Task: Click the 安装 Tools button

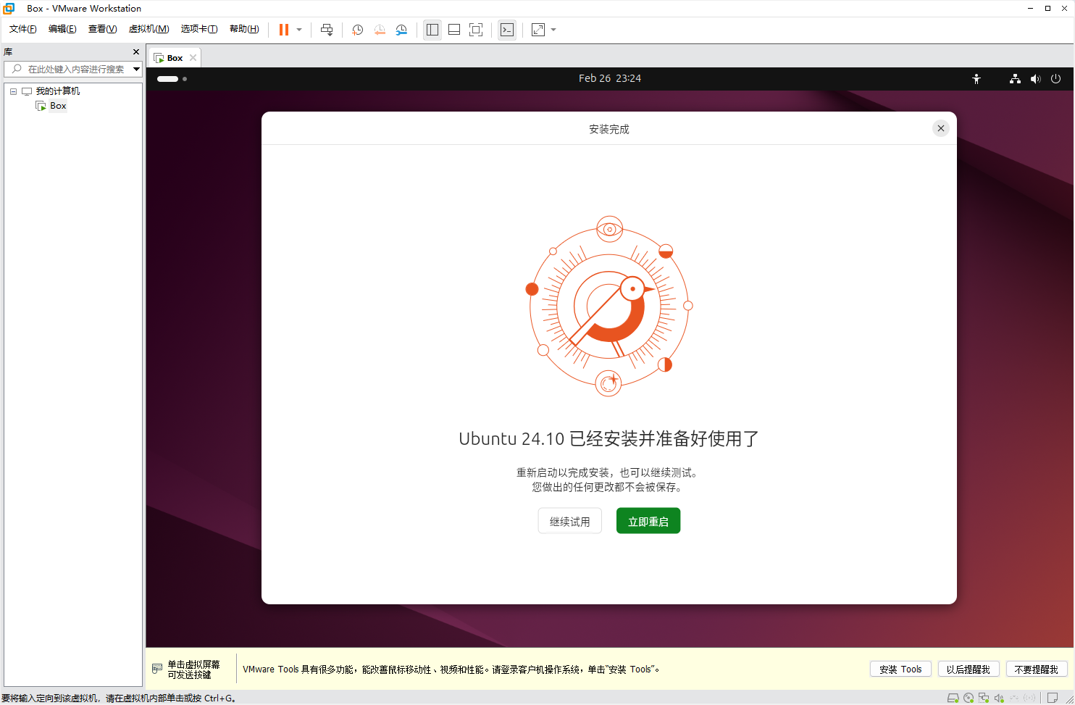Action: tap(900, 669)
